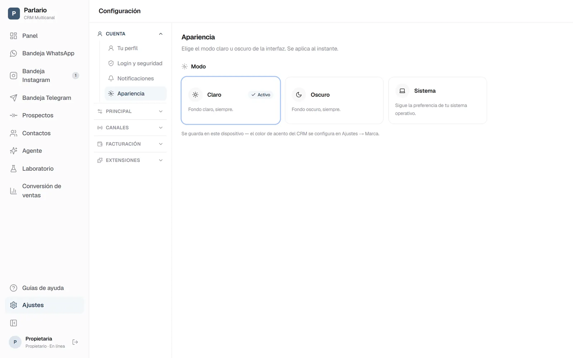
Task: Click the Conversión de ventas chart icon
Action: tap(14, 191)
